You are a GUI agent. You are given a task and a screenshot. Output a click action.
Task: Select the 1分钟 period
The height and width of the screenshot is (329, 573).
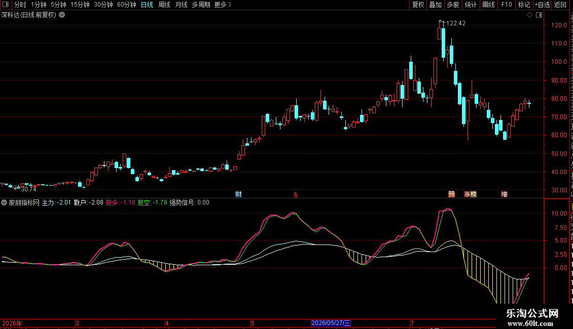[x=39, y=5]
